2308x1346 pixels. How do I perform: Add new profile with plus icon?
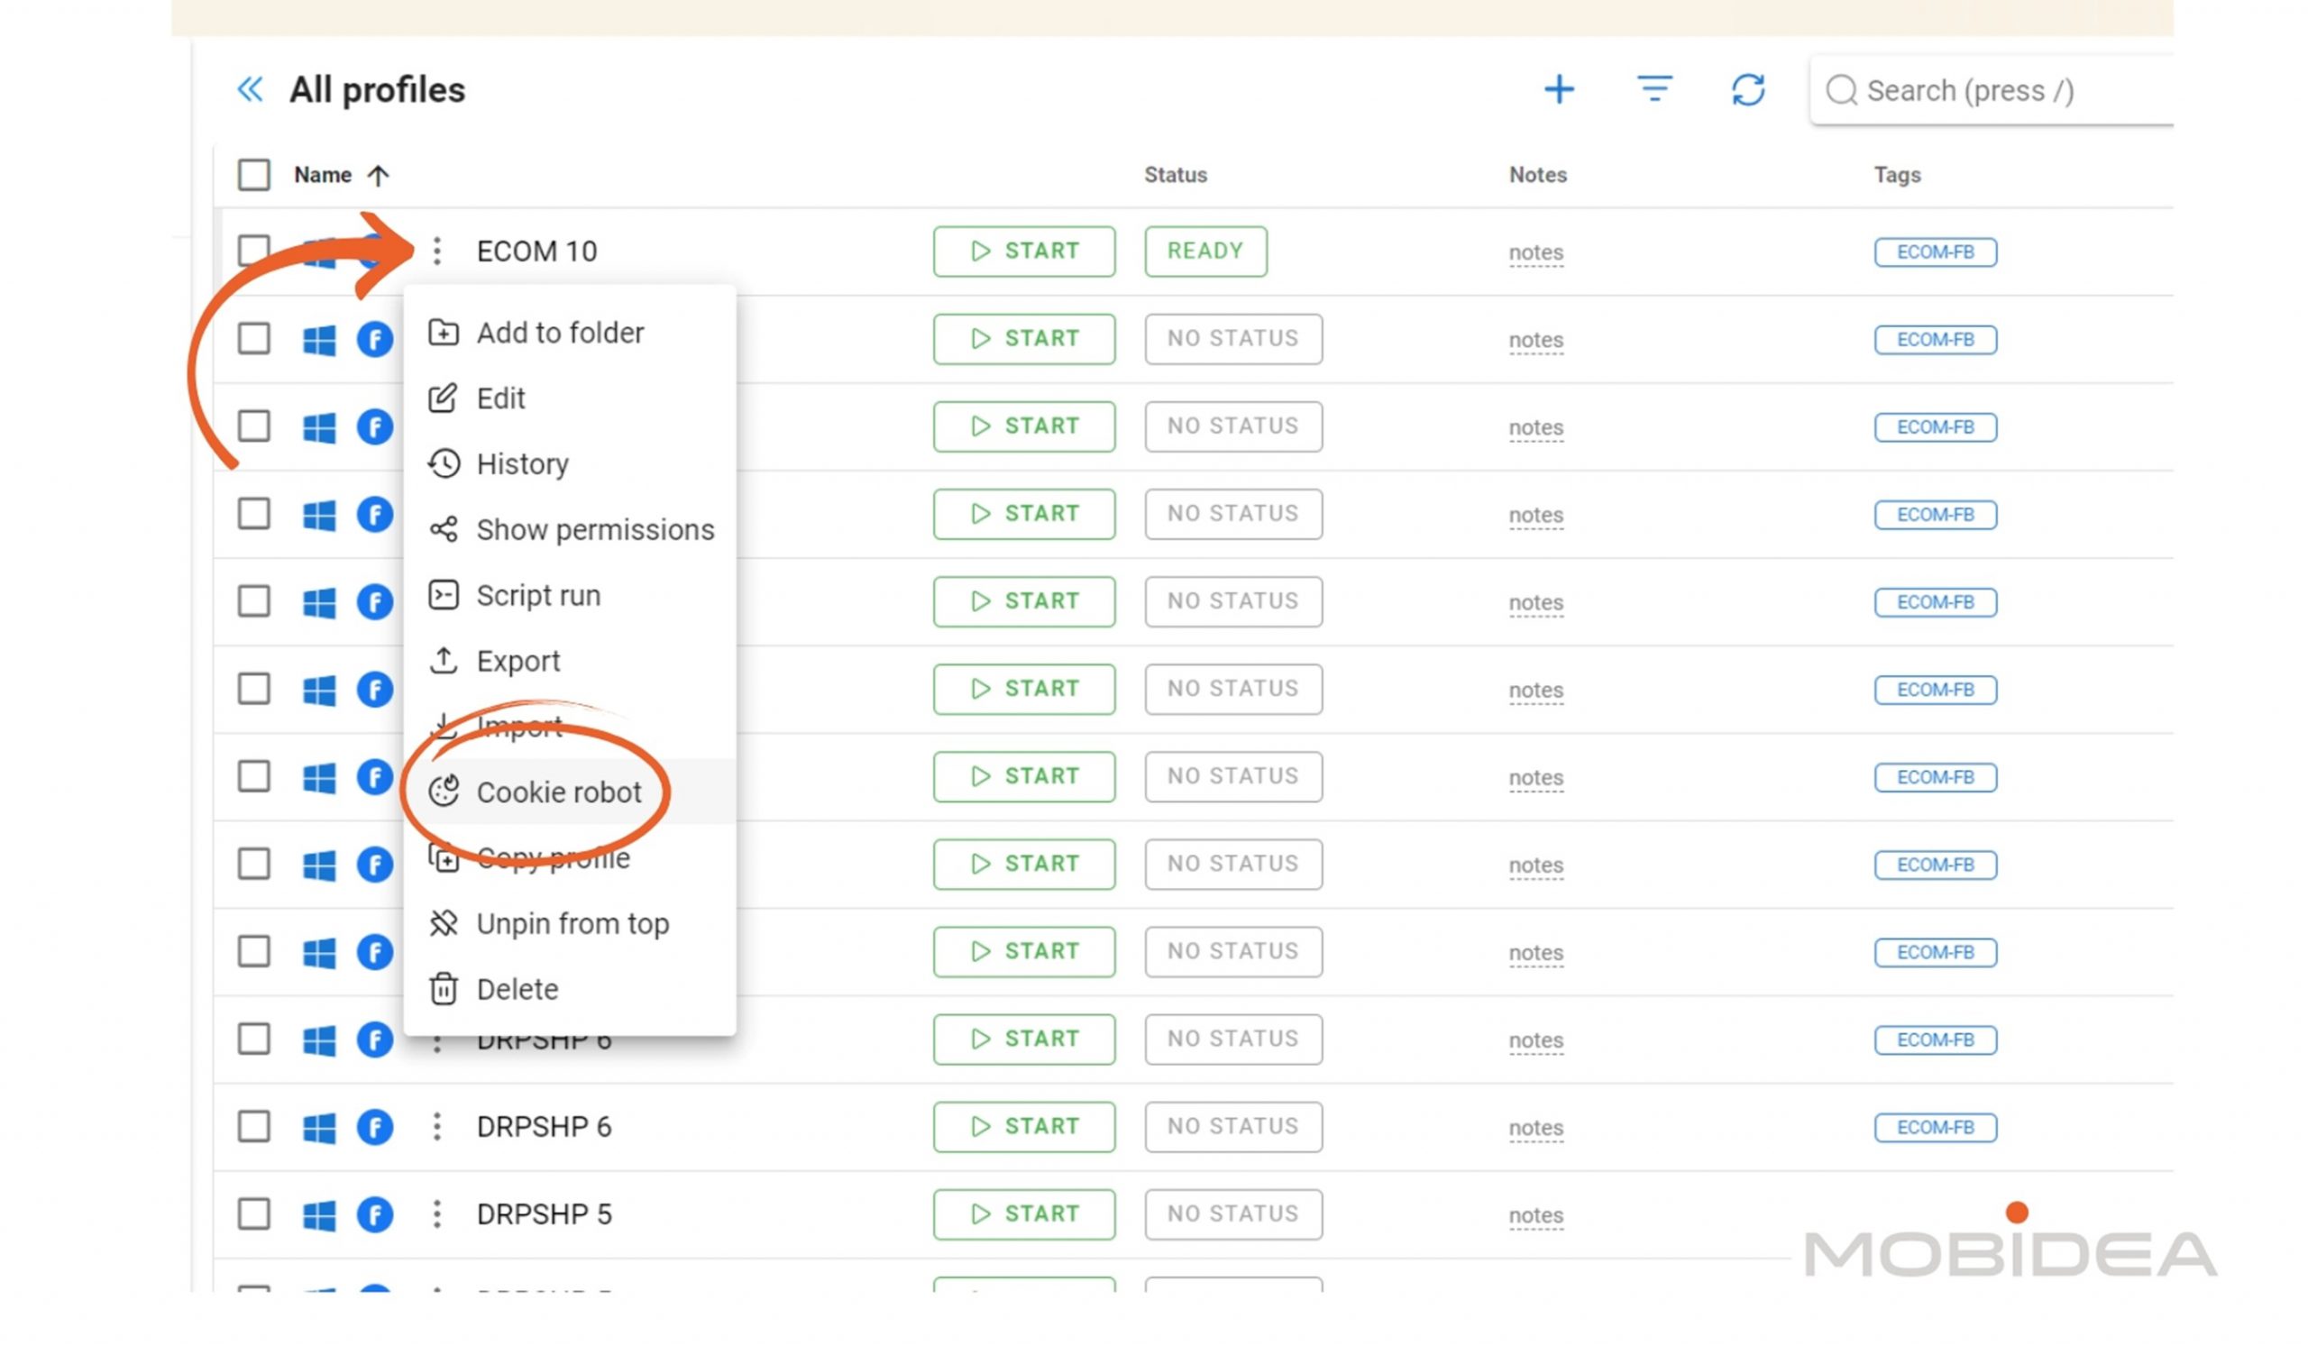coord(1559,90)
